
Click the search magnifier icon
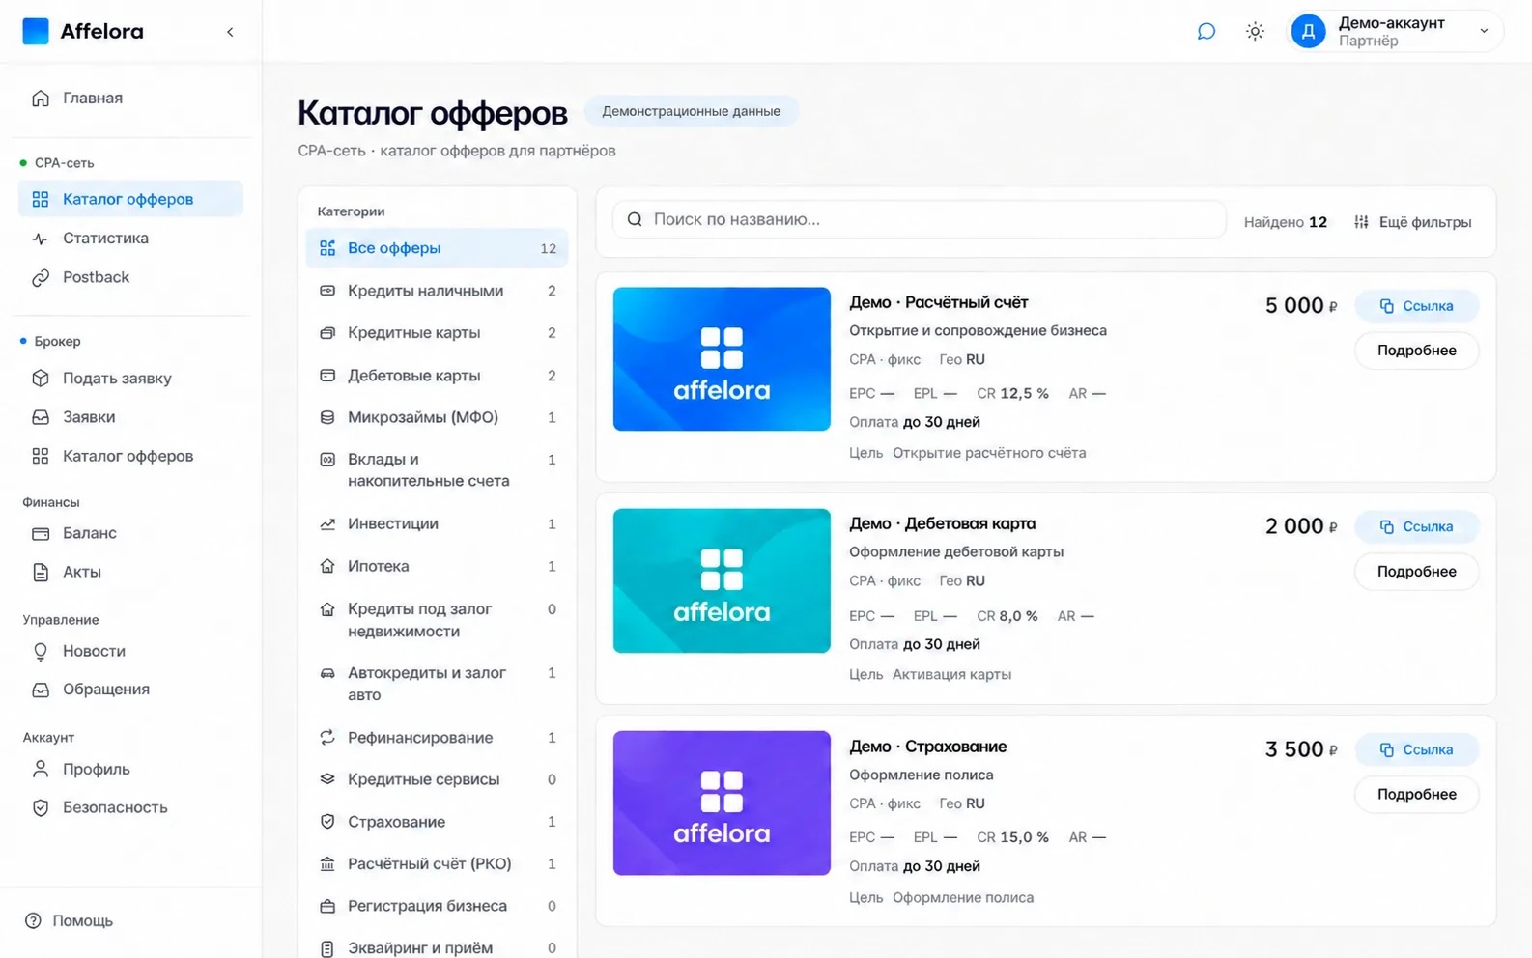(x=635, y=219)
